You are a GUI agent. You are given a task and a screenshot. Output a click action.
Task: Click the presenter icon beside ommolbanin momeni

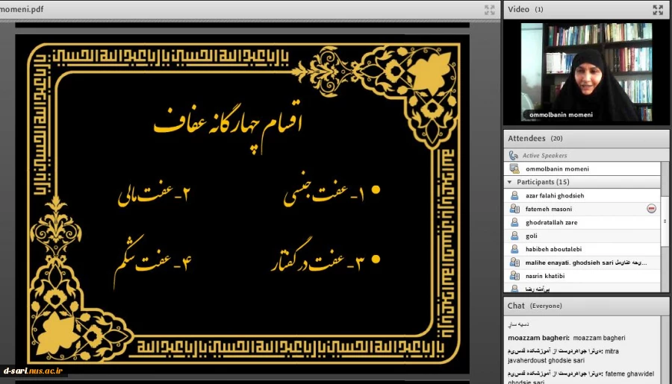click(514, 169)
